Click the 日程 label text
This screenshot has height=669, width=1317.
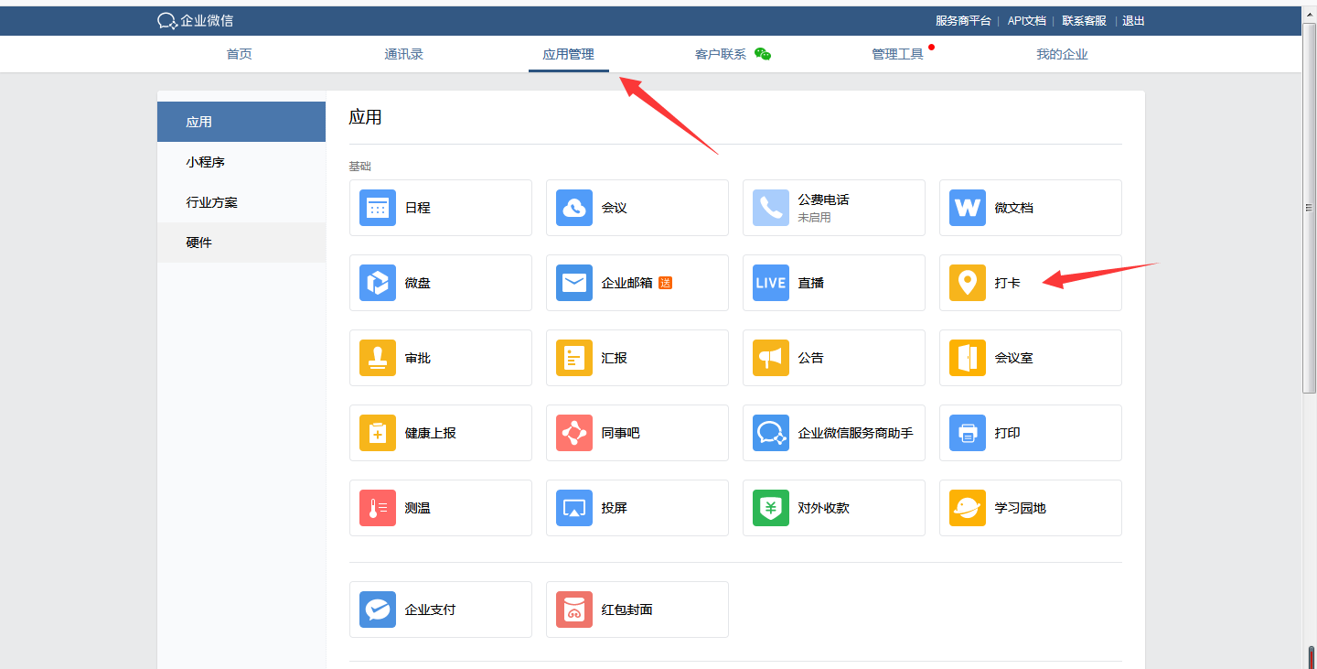pyautogui.click(x=418, y=208)
